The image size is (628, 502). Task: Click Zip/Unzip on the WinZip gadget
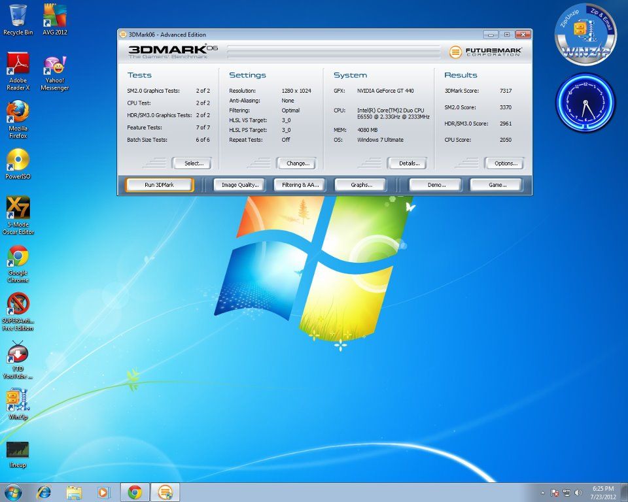[x=570, y=19]
